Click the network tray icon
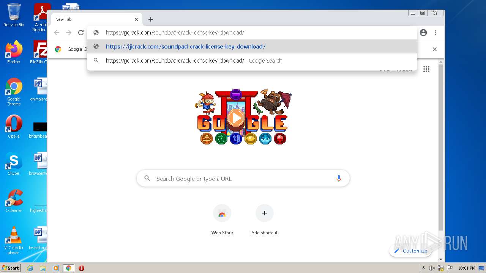This screenshot has width=486, height=273. (441, 268)
